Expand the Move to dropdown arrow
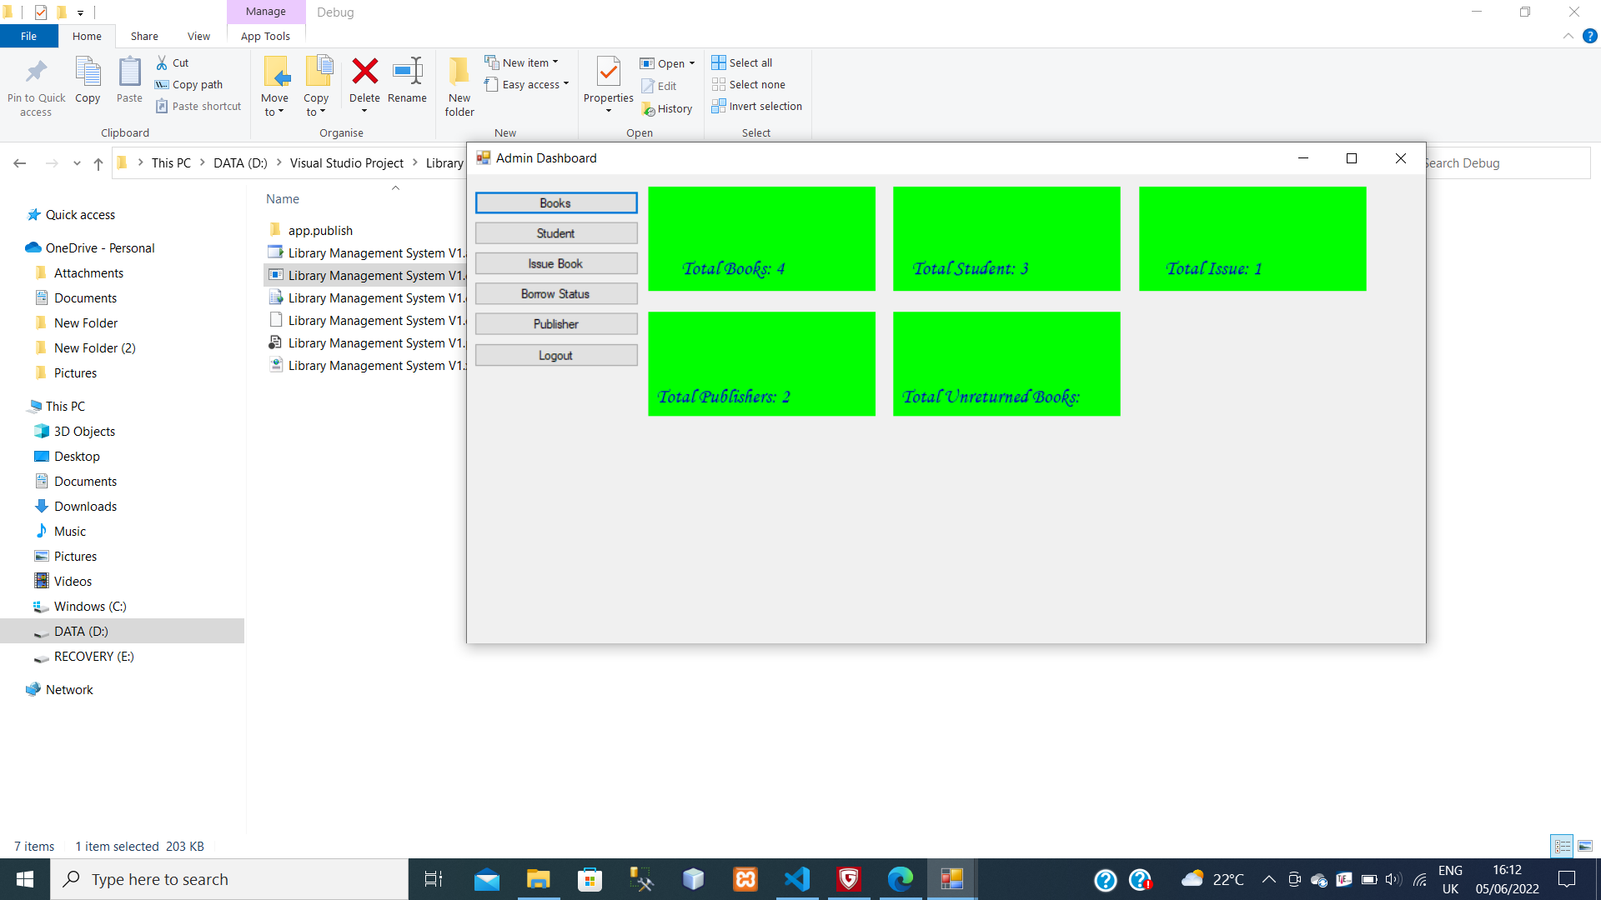The height and width of the screenshot is (900, 1601). (281, 112)
